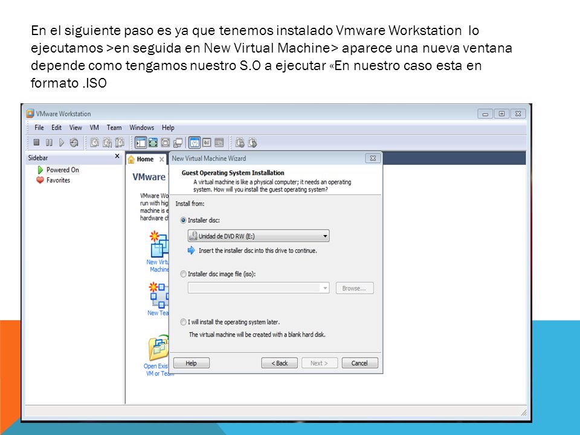Open the Windows menu
The height and width of the screenshot is (435, 580).
(x=141, y=127)
